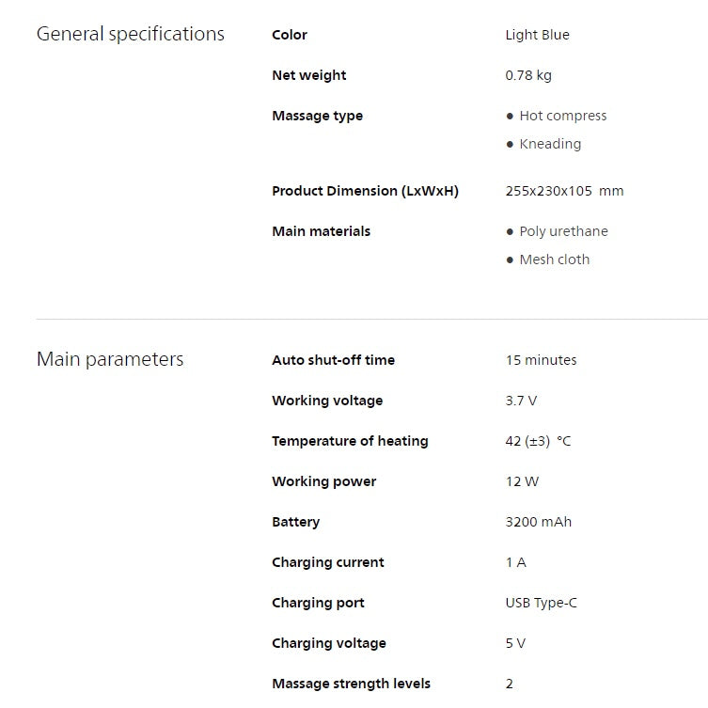Click the Main parameters heading
708x708 pixels.
[110, 359]
